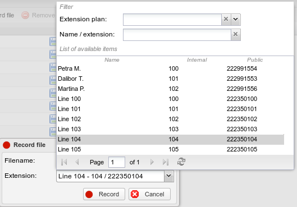The image size is (297, 207).
Task: Select the Line 101 row
Action: click(x=170, y=109)
